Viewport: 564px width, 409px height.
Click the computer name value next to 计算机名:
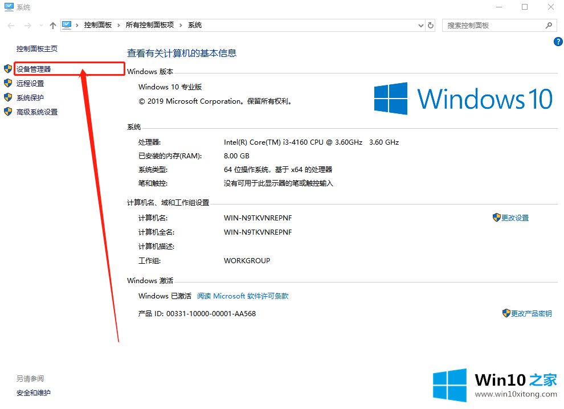258,218
